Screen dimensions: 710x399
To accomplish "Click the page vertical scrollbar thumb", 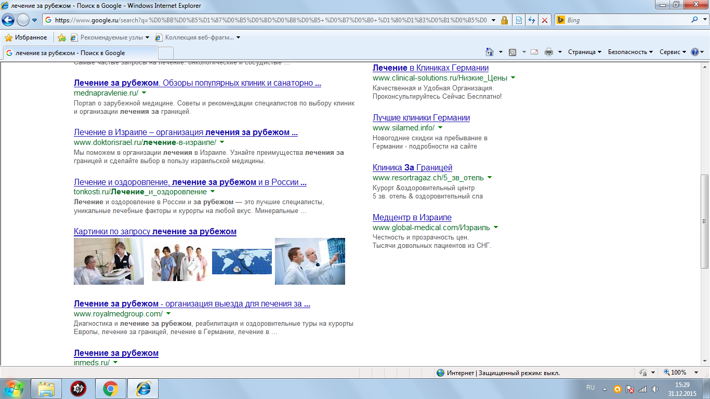I will click(705, 222).
